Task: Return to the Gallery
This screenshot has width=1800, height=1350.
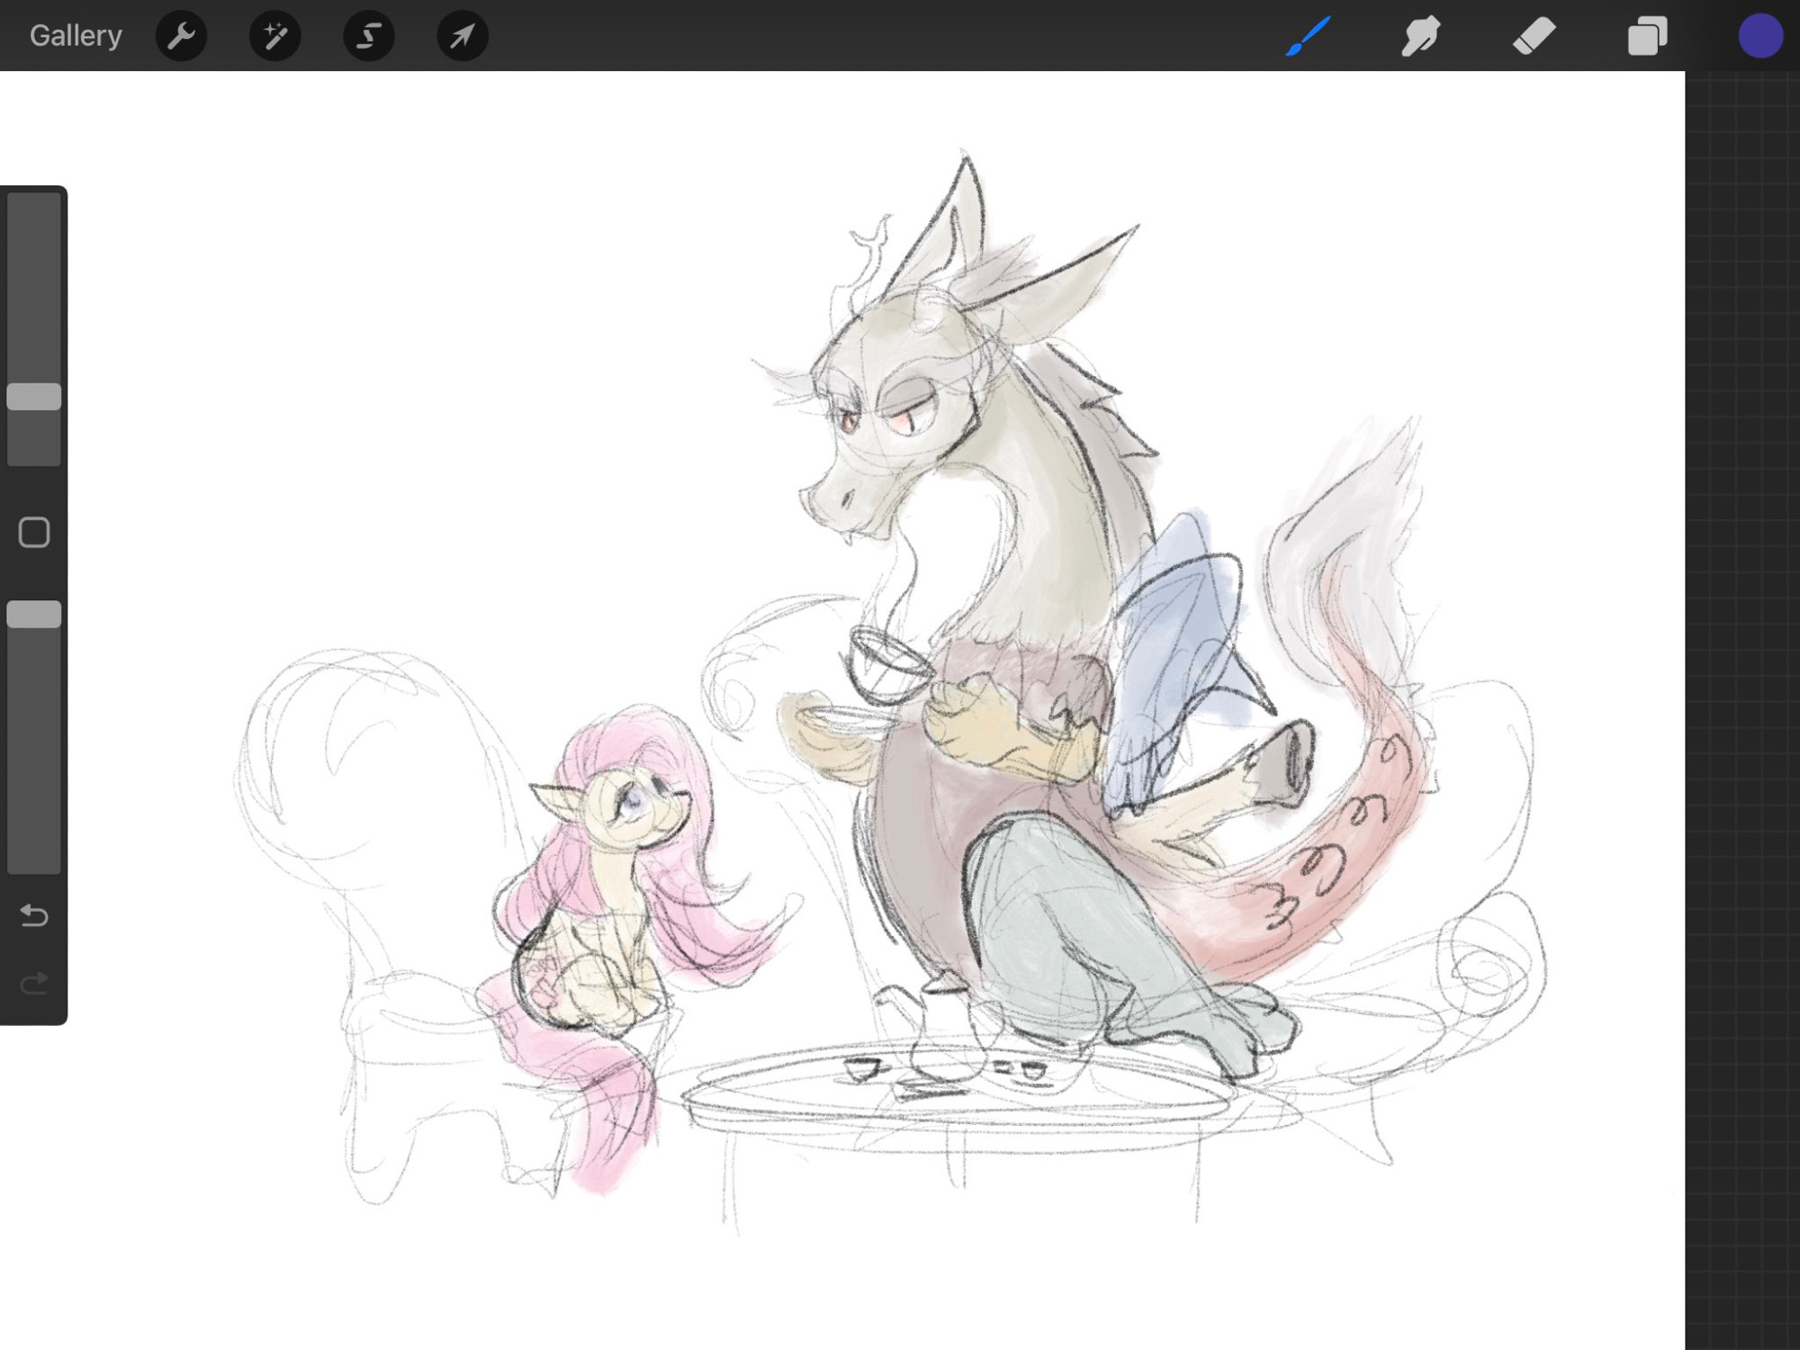Action: point(76,36)
